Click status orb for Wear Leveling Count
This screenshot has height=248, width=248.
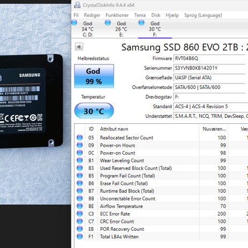80,160
